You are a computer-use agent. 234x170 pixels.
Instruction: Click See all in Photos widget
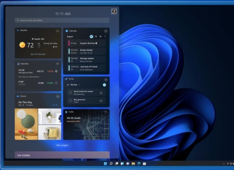55,105
